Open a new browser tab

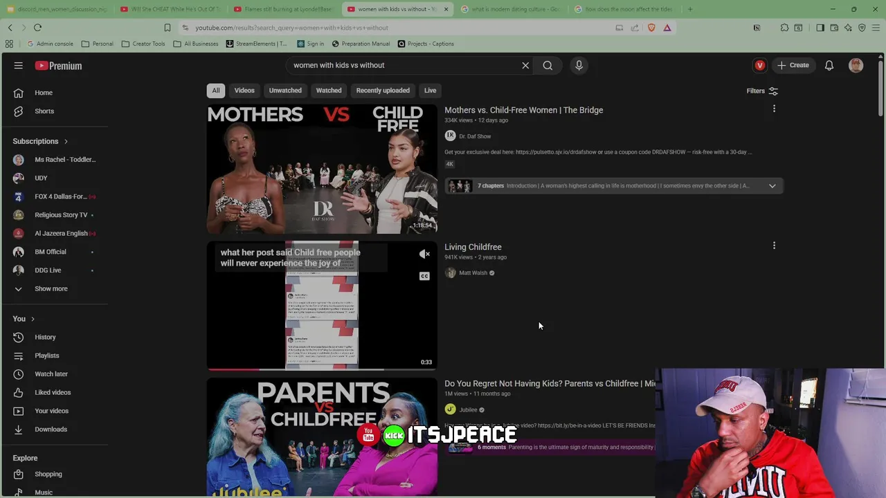[x=690, y=9]
